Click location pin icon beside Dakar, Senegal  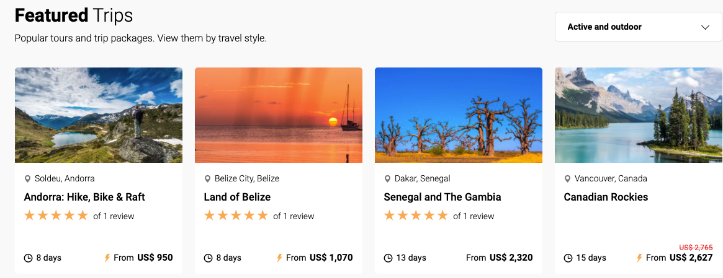pos(387,179)
